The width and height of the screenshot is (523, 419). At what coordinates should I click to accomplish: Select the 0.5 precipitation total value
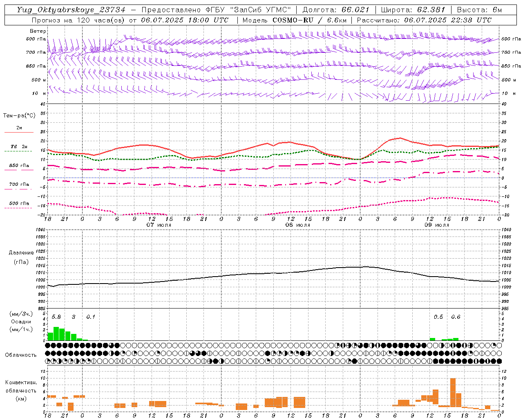click(x=438, y=317)
